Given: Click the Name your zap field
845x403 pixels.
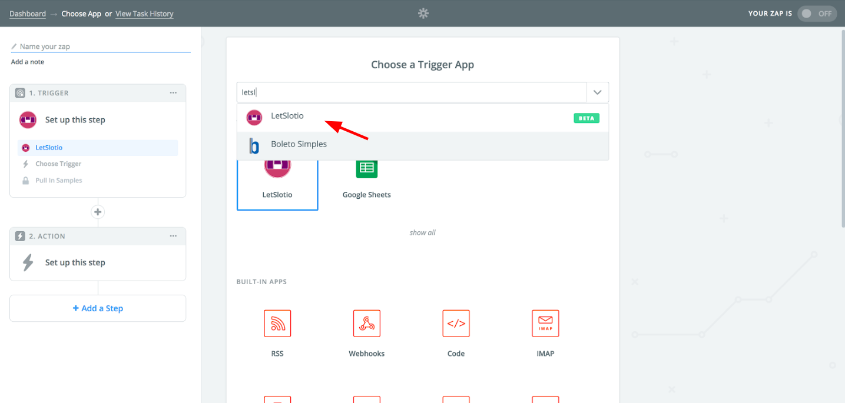Looking at the screenshot, I should click(101, 46).
